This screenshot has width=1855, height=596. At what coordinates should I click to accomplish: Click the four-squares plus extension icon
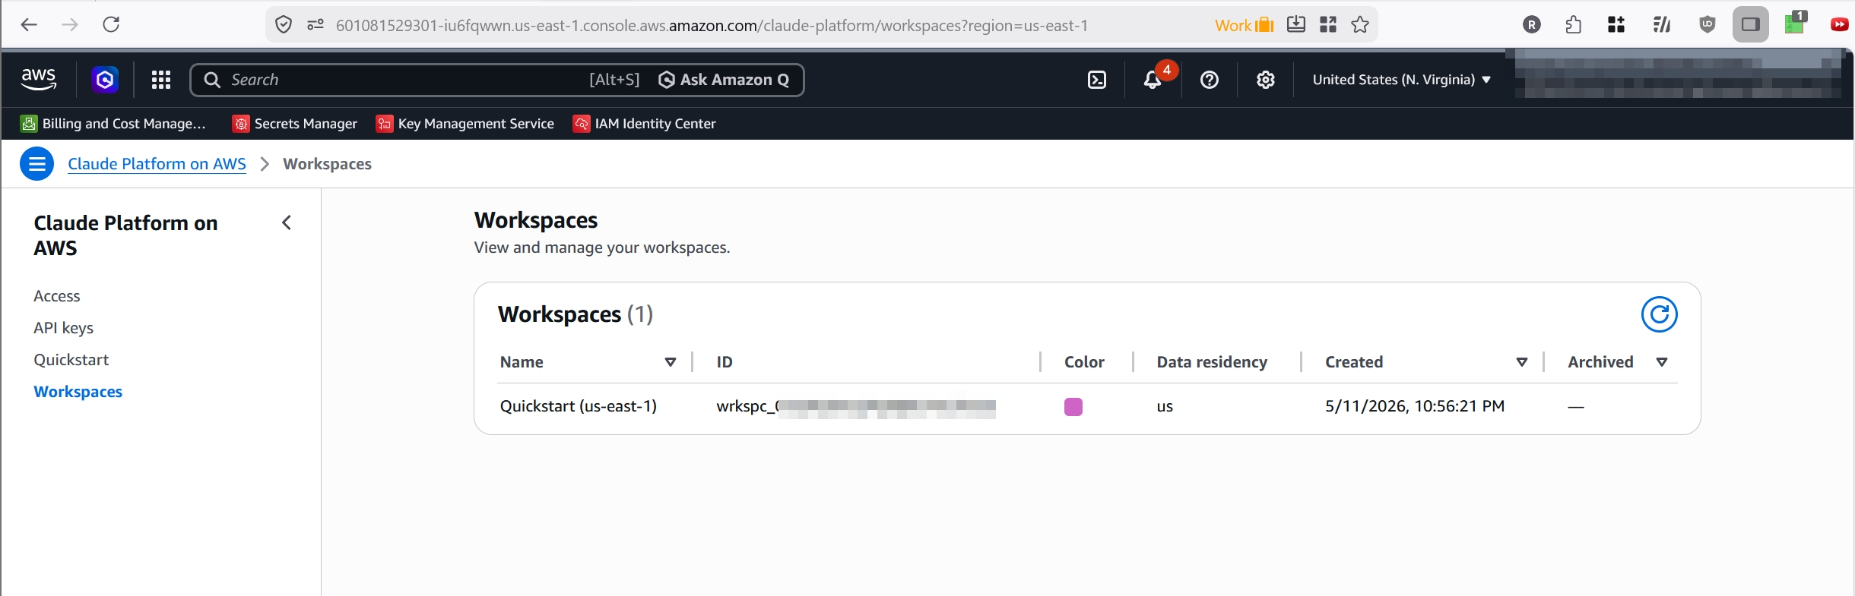[x=1616, y=25]
